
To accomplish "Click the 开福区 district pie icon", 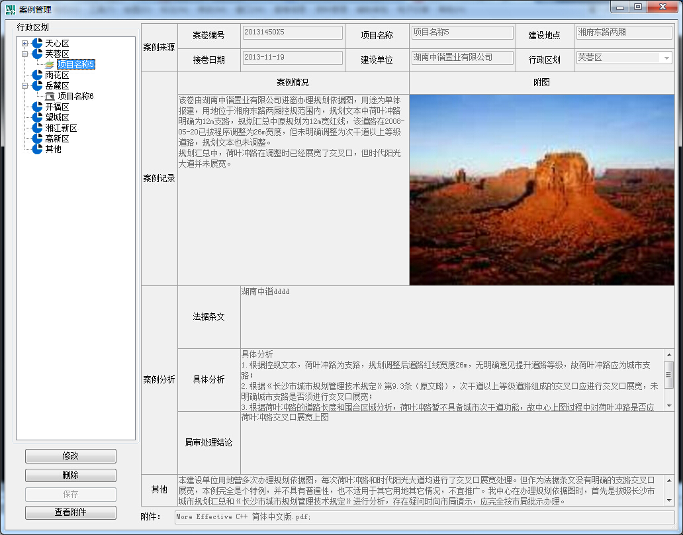I will click(x=38, y=107).
